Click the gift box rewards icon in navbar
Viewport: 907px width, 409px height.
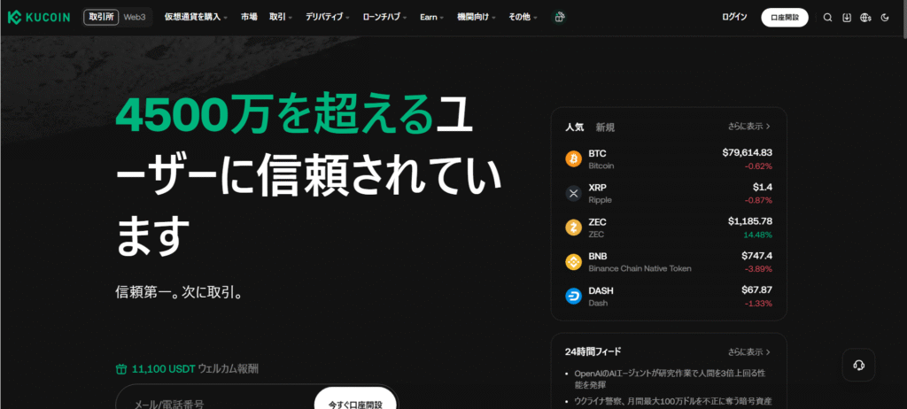(559, 18)
